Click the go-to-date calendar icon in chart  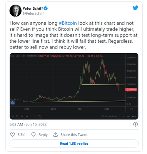click(40, 116)
